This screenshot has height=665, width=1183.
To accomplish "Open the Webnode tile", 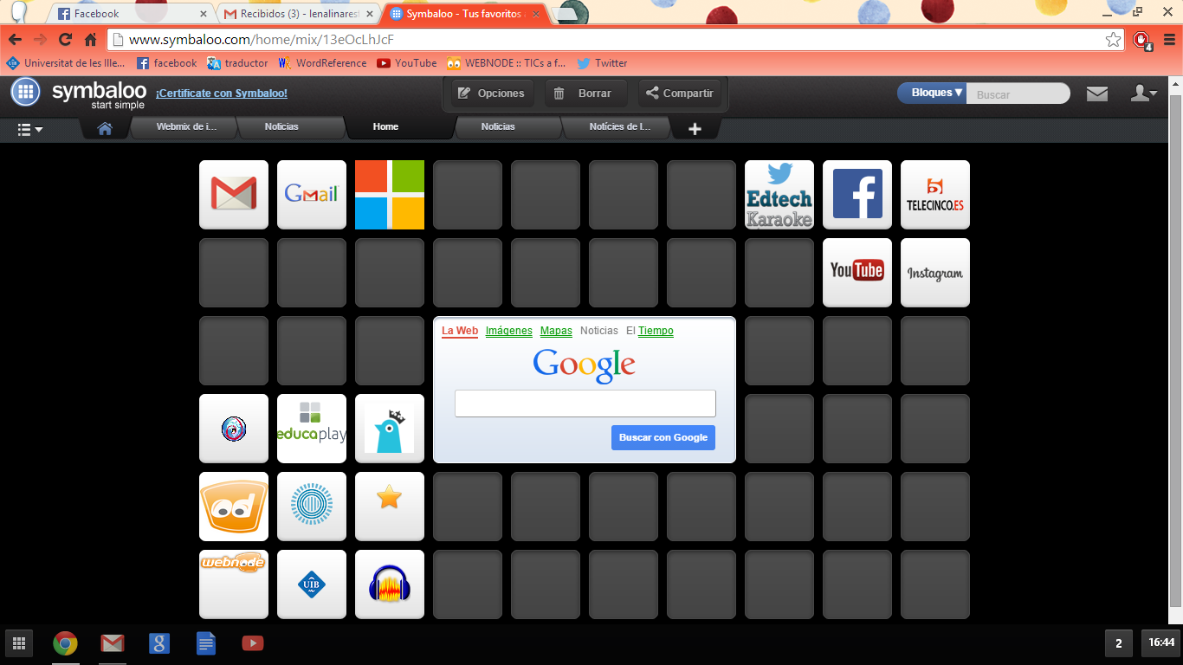I will coord(233,584).
